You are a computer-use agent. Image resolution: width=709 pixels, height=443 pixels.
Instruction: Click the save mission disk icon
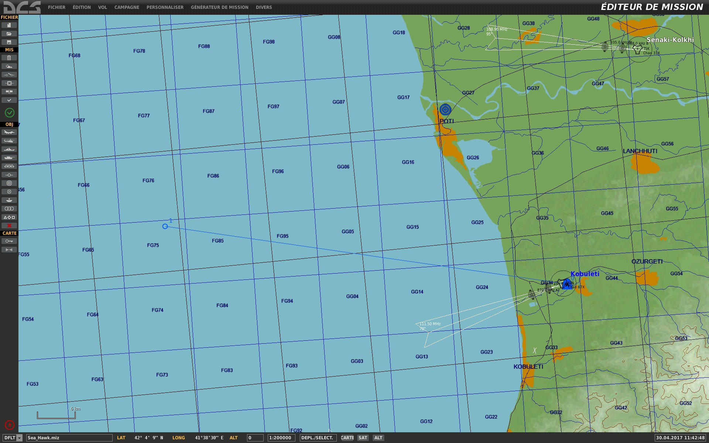9,42
